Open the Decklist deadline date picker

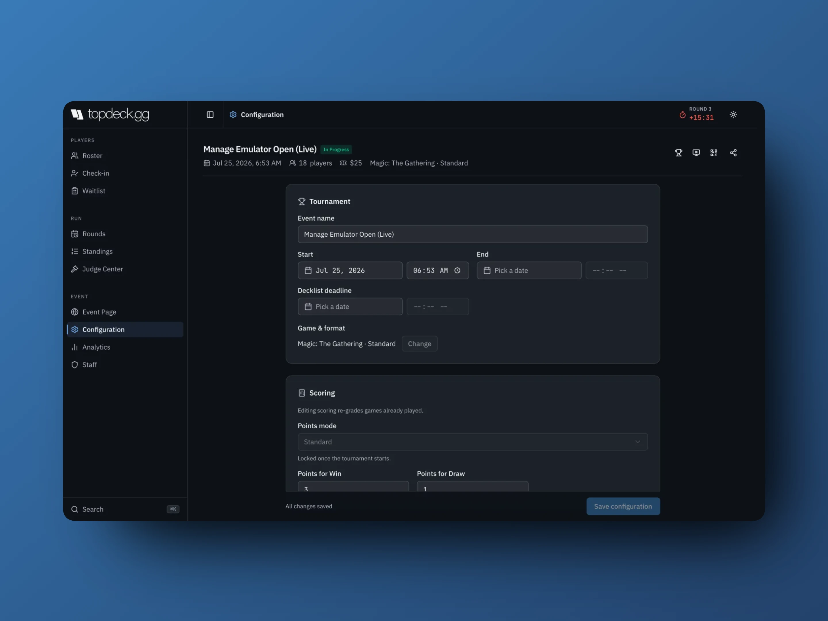tap(350, 306)
